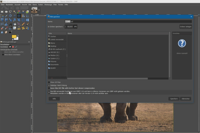200x133 pixels.
Task: Open the Werkzeugeinstellungen tab configuration menu
Action: pyautogui.click(x=29, y=42)
